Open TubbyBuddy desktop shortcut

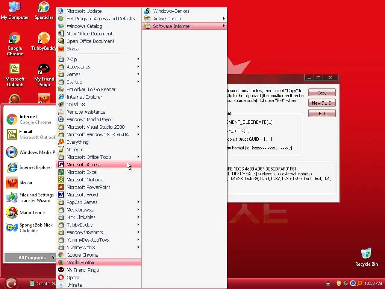44,41
